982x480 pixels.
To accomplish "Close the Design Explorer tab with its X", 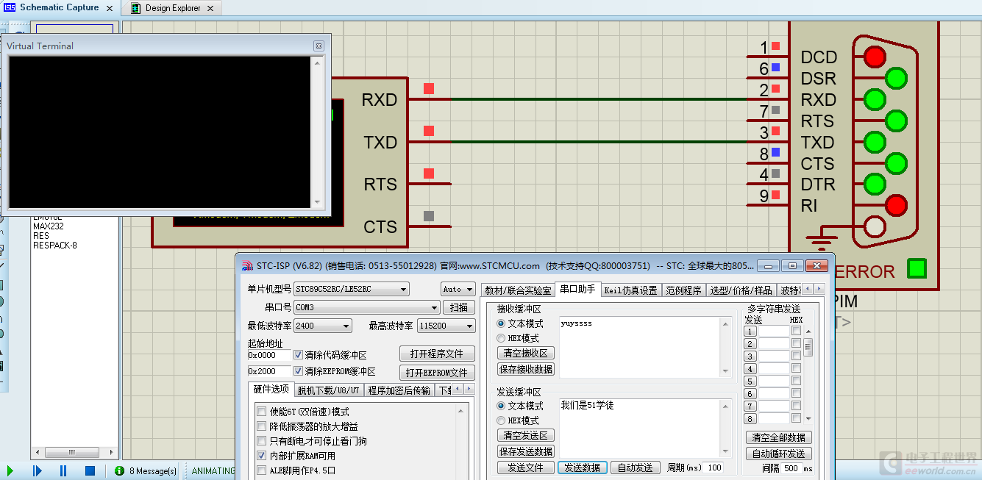I will click(210, 8).
